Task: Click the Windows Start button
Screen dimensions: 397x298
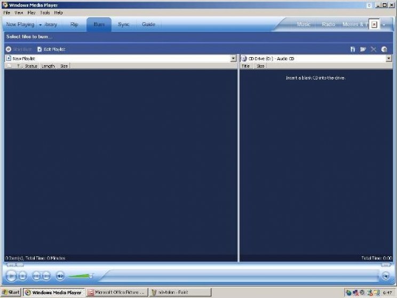Action: coord(11,292)
